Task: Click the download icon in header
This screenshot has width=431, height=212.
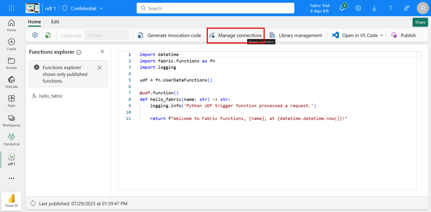Action: click(374, 8)
